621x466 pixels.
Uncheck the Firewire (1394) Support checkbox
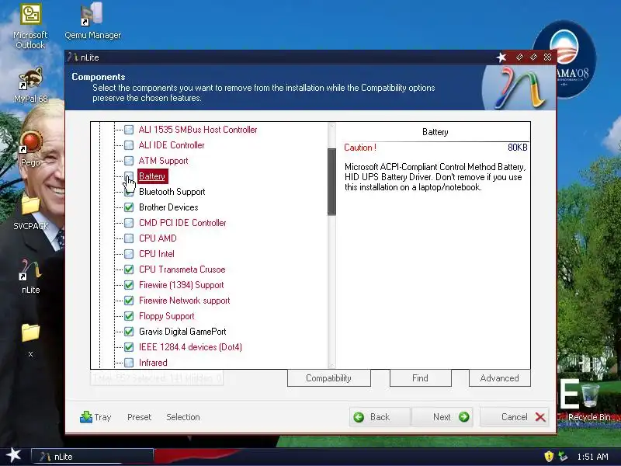(x=129, y=285)
